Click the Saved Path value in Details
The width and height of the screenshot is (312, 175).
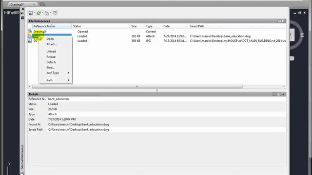point(78,130)
